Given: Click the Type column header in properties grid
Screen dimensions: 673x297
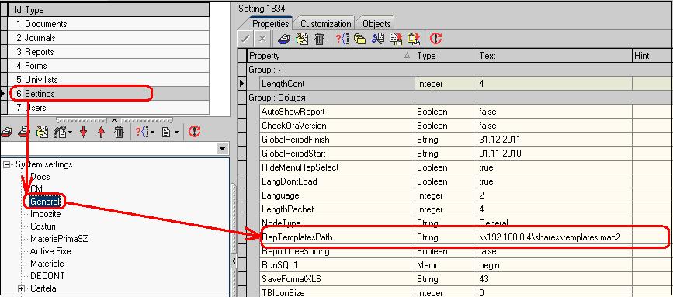Looking at the screenshot, I should tap(446, 56).
